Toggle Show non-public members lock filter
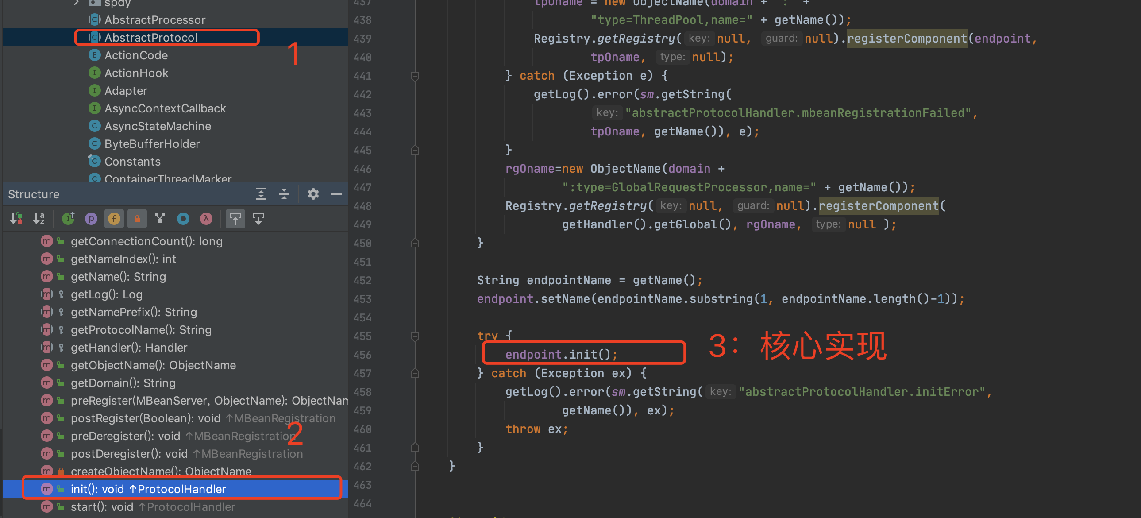The width and height of the screenshot is (1141, 518). pos(137,218)
